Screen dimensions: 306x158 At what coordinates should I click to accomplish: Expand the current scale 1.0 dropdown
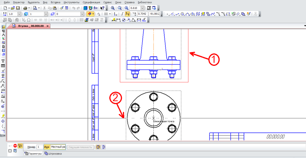pyautogui.click(x=19, y=14)
